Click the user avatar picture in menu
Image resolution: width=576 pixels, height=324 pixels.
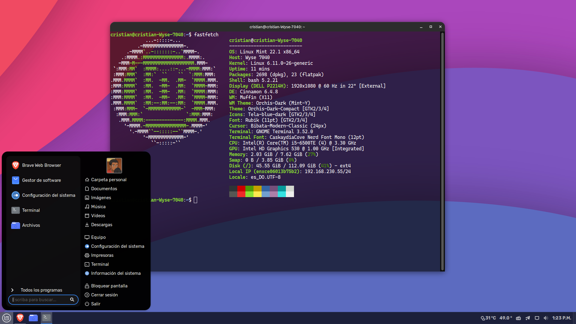[114, 166]
